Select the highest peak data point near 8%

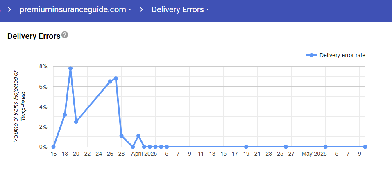(x=70, y=69)
